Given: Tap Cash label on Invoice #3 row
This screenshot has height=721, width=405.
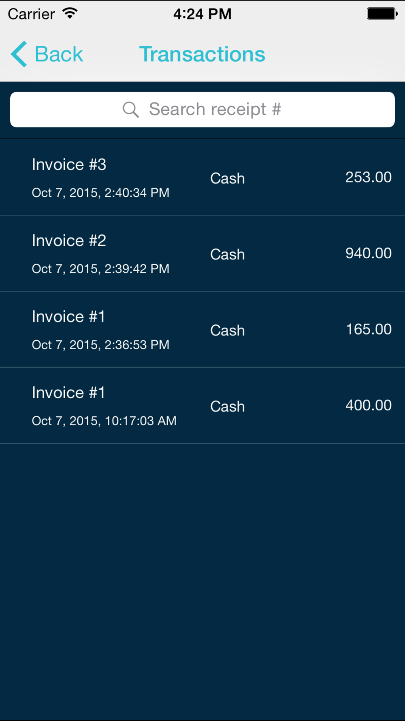Looking at the screenshot, I should 227,178.
